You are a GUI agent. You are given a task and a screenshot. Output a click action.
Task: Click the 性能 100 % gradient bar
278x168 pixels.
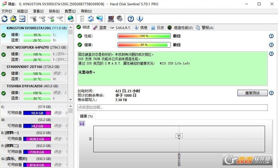[x=144, y=36]
